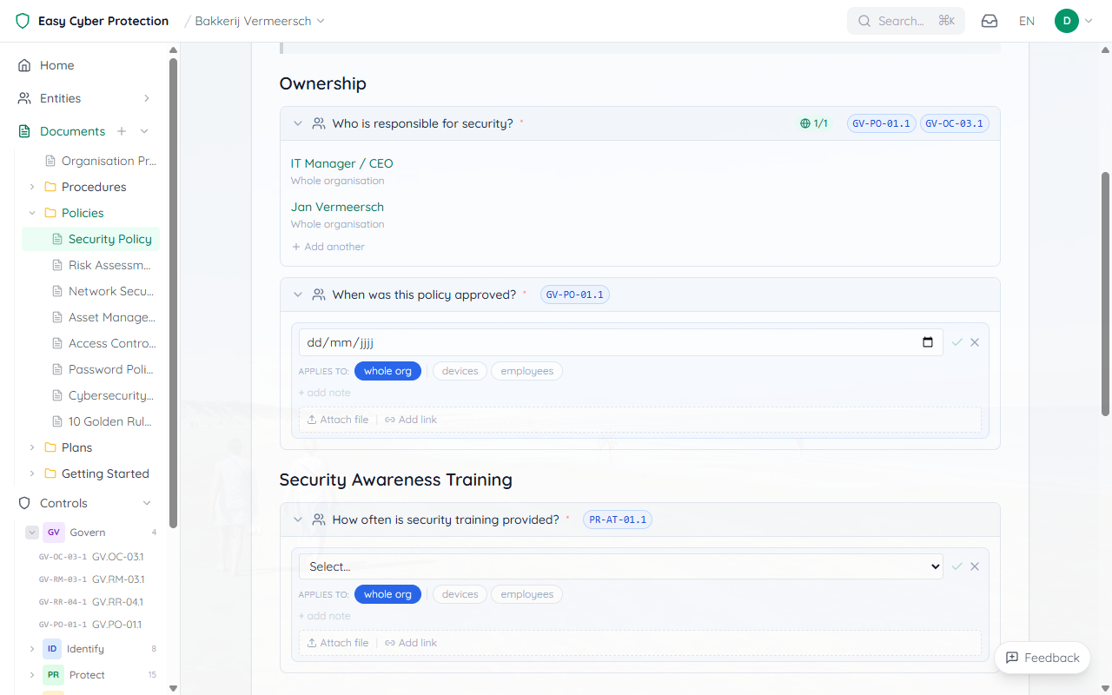Open the Bakkerij Vermeersch organisation switcher
Screen dimensions: 1112x695
click(x=259, y=21)
